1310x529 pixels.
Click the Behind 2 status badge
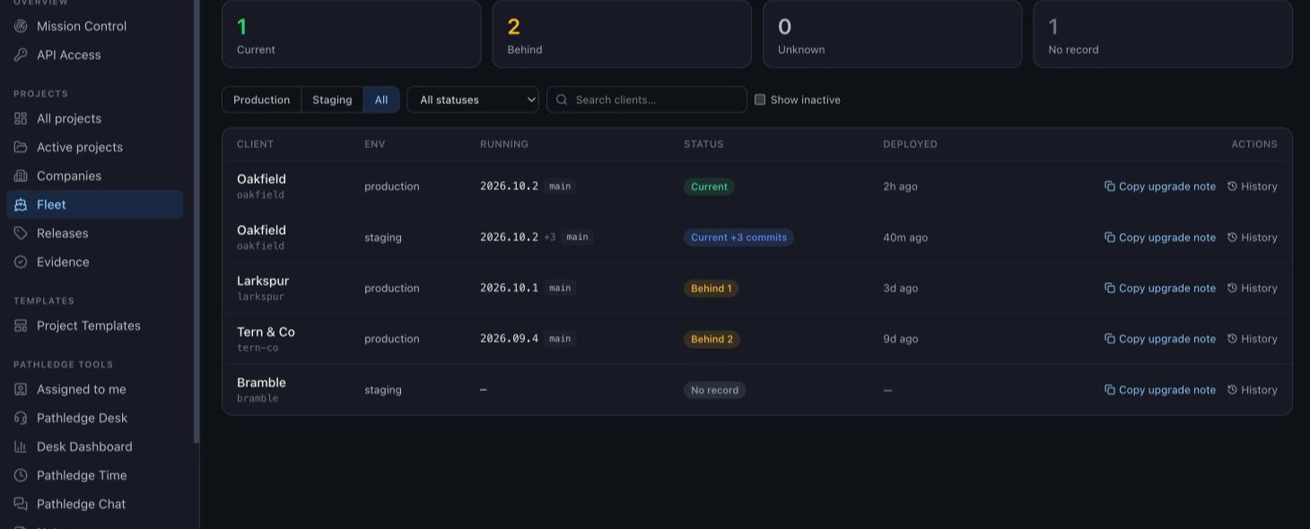[712, 339]
